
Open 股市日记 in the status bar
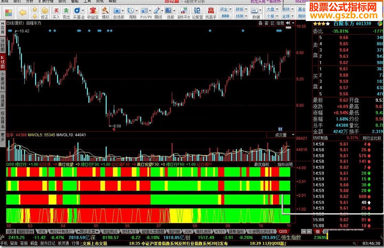(48, 243)
